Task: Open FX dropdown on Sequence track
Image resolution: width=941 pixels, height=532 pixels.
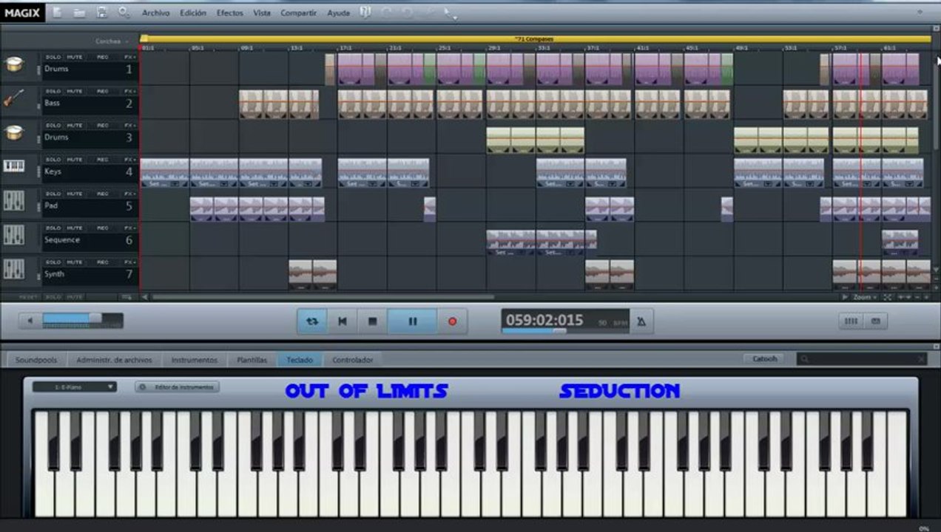Action: 129,228
